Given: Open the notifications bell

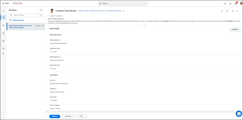Looking at the screenshot, I should [231, 4].
